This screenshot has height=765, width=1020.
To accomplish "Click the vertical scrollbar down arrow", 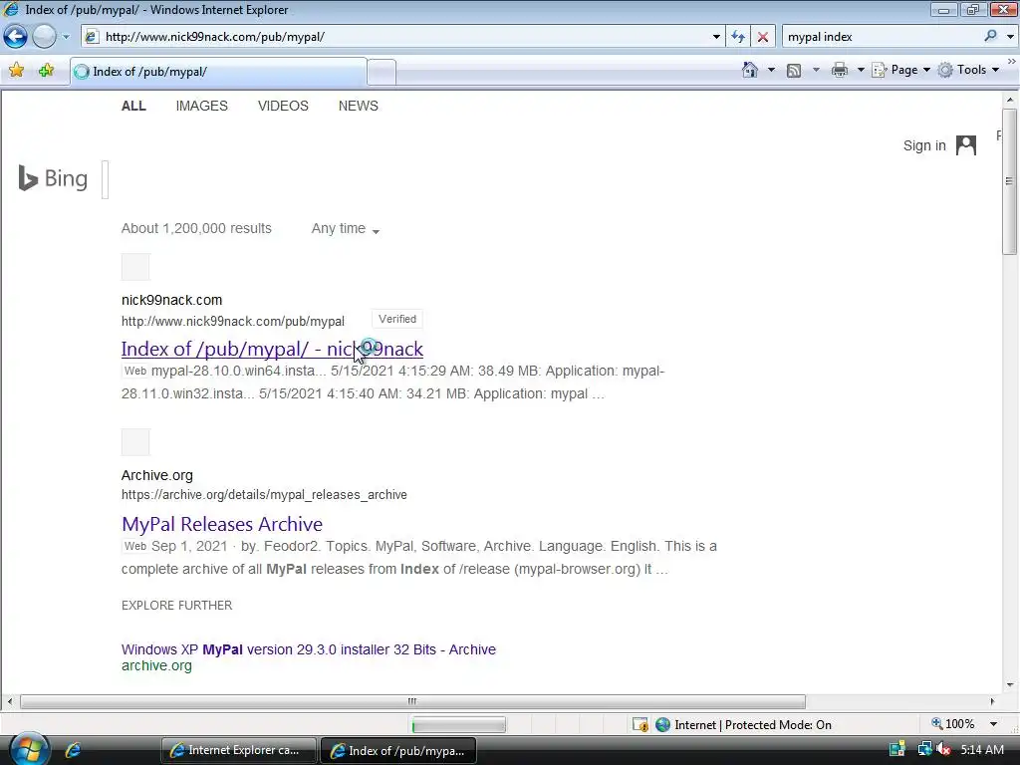I will click(1009, 684).
